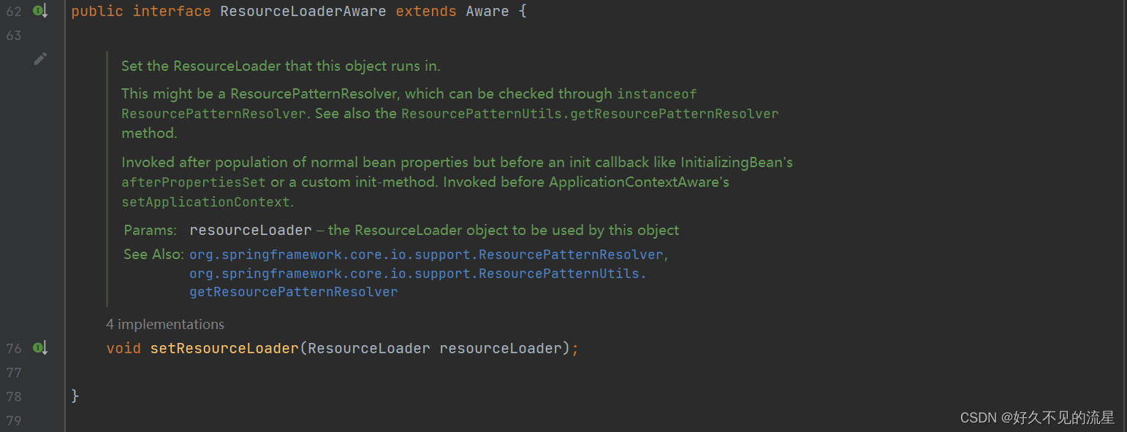Select line number 76 in the gutter
Screen dimensions: 1127x432
[x=13, y=348]
